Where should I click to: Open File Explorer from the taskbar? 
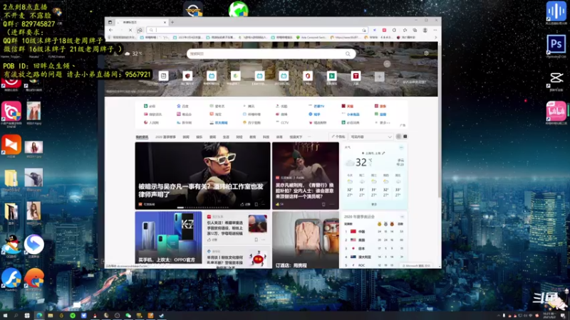[50, 316]
